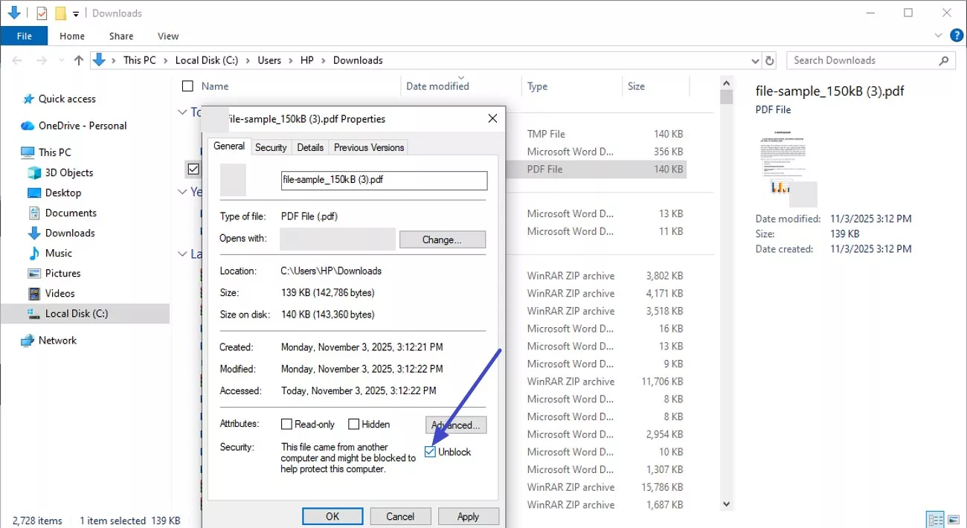967x528 pixels.
Task: Collapse the Today file group chevron
Action: tap(183, 112)
